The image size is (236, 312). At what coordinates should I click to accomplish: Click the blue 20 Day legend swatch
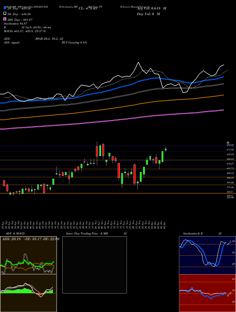pyautogui.click(x=5, y=8)
